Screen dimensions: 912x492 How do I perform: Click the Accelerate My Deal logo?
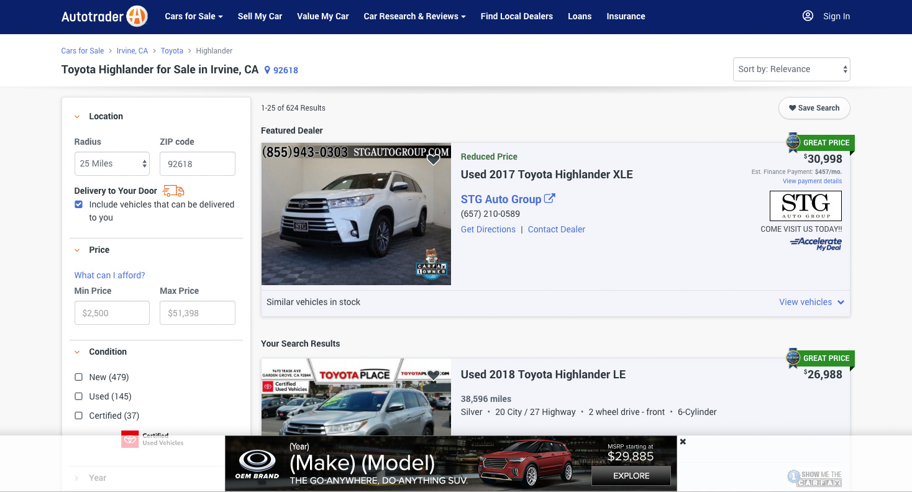tap(816, 244)
